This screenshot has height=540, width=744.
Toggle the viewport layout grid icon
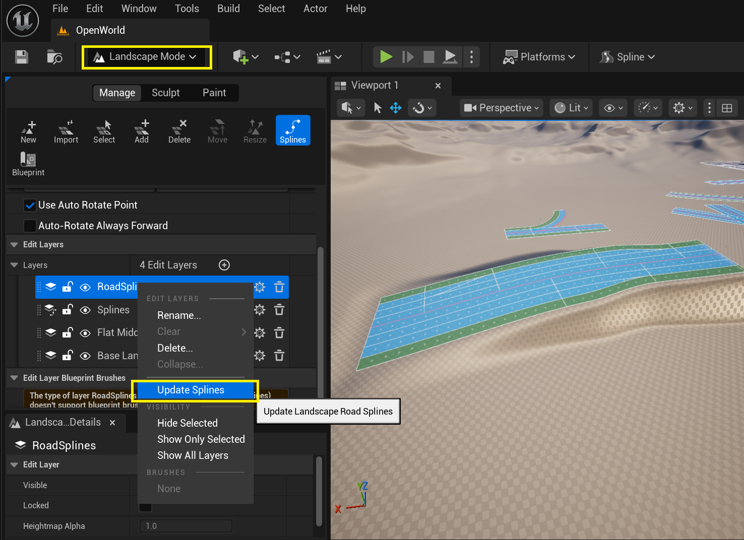(x=727, y=108)
